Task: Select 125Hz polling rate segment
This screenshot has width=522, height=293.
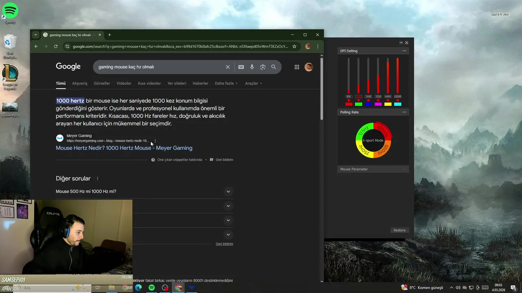Action: click(x=363, y=131)
